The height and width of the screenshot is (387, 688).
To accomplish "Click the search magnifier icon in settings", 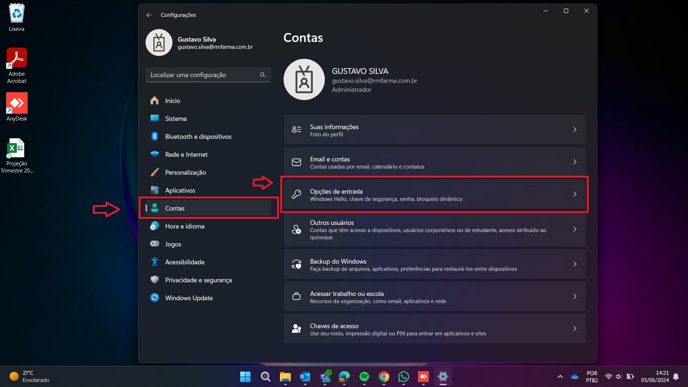I will (262, 75).
